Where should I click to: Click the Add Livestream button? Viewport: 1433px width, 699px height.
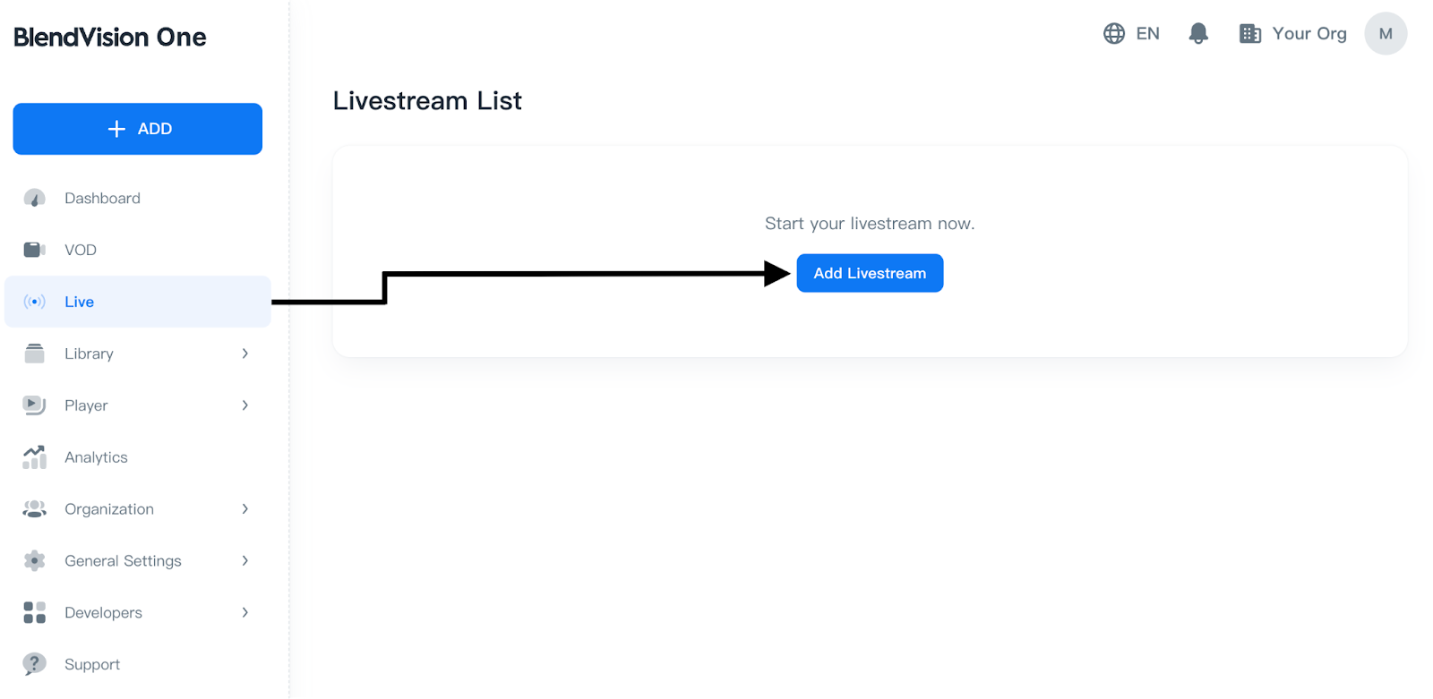[870, 274]
